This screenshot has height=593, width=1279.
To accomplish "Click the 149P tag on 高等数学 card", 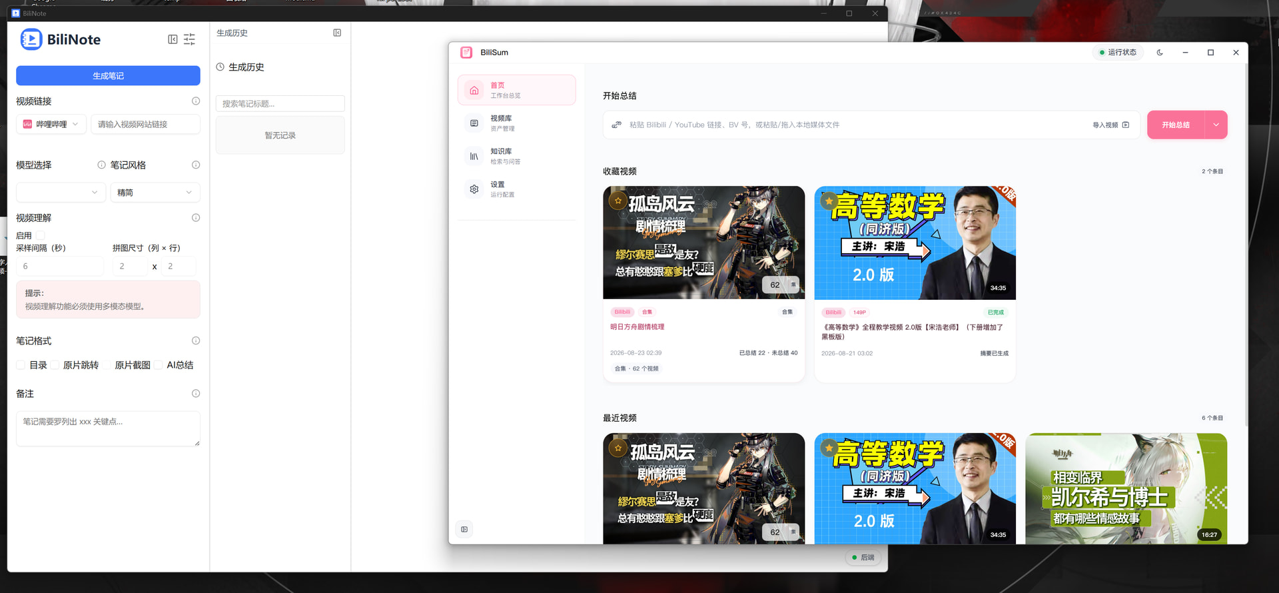I will [860, 312].
